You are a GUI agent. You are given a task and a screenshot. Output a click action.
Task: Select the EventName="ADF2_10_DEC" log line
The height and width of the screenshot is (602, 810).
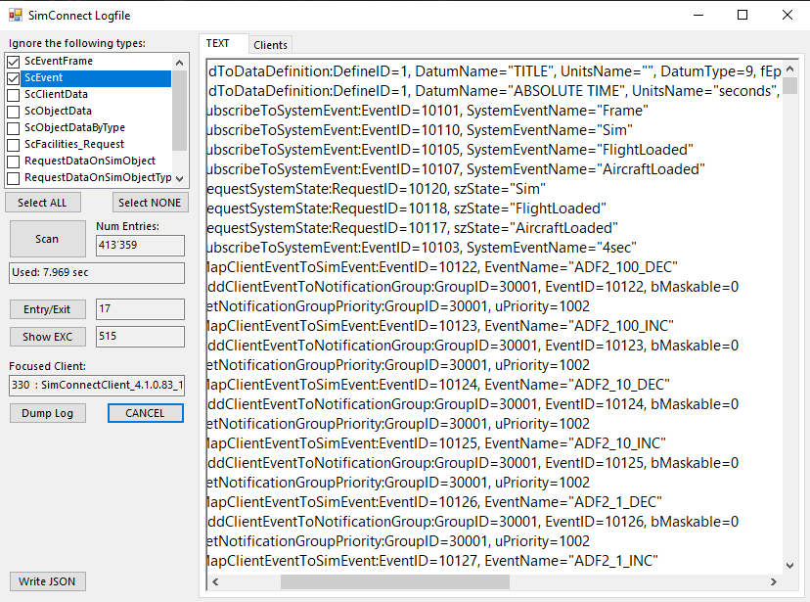click(438, 385)
